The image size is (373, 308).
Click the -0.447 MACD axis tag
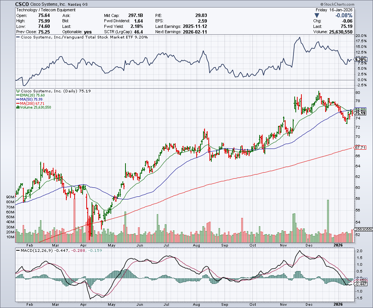[361, 284]
